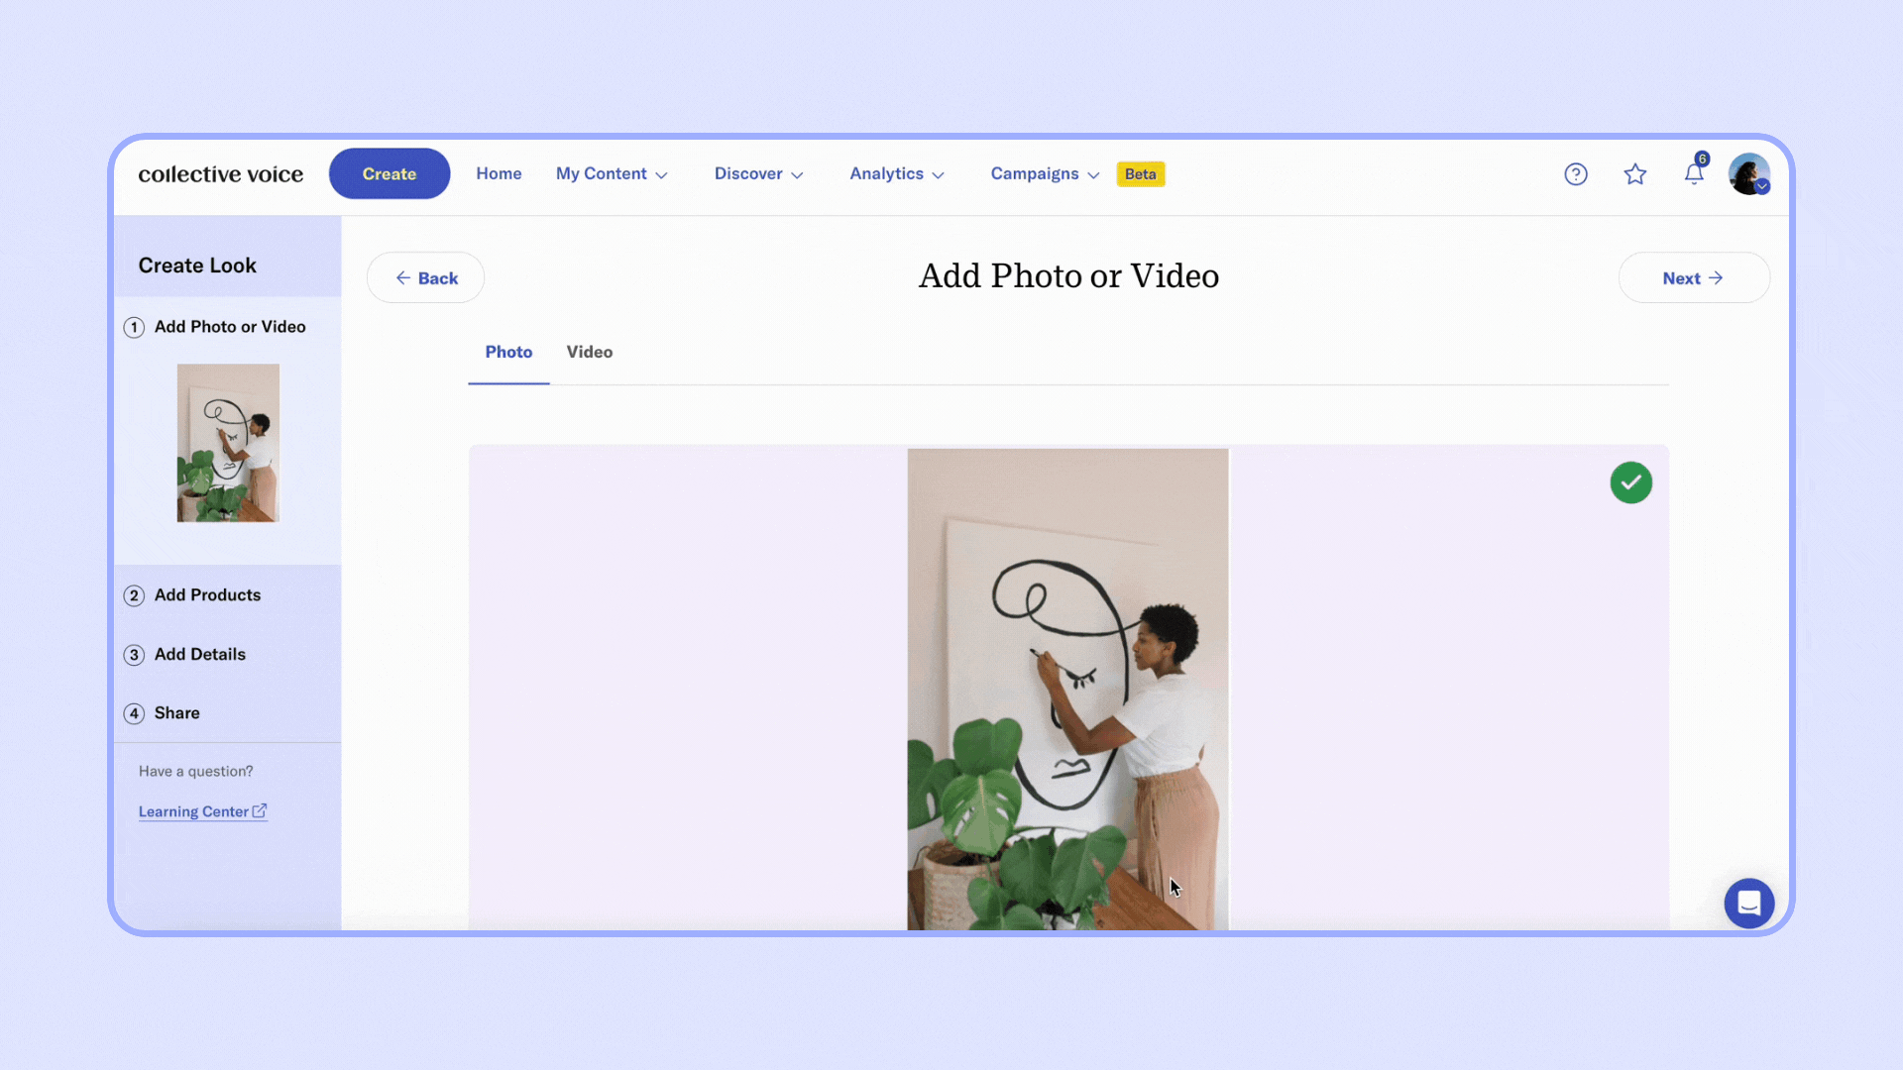The image size is (1903, 1070).
Task: Expand the Analytics dropdown
Action: coord(897,173)
